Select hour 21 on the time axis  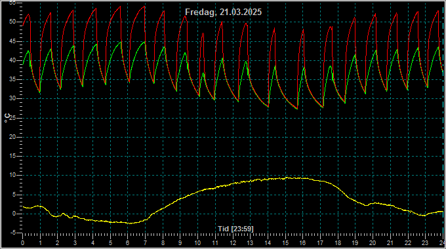390,243
